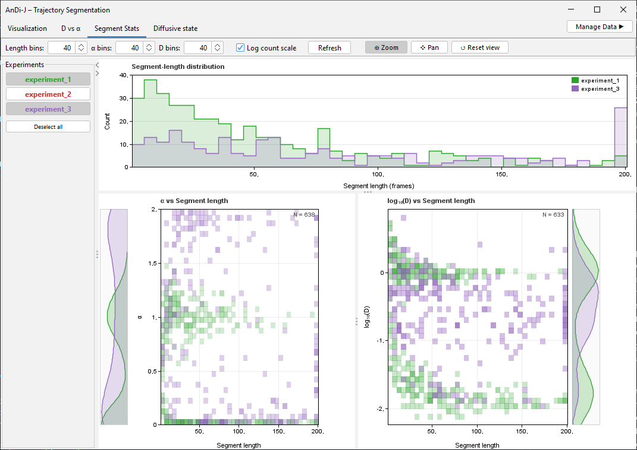637x450 pixels.
Task: Select the Segment Stats tab
Action: coord(117,28)
